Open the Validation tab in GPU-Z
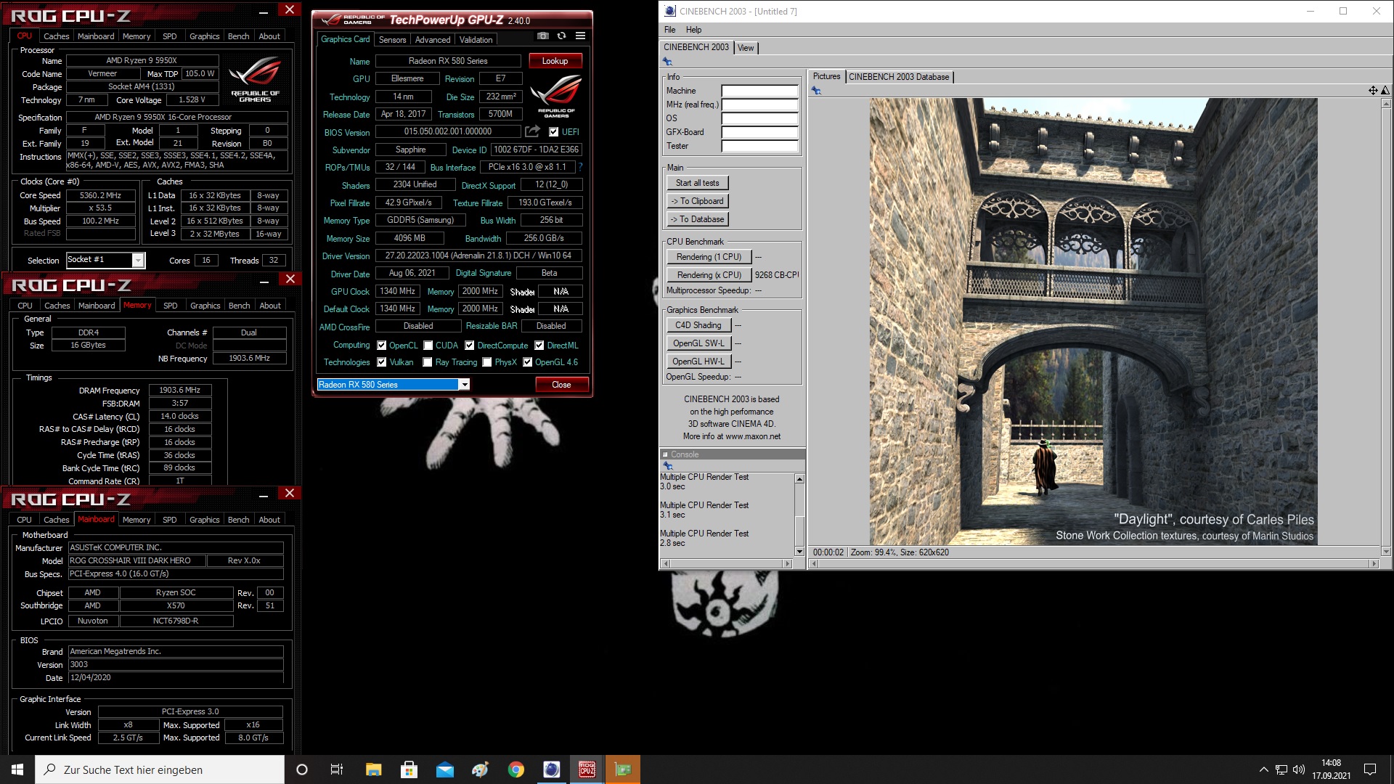 point(476,40)
